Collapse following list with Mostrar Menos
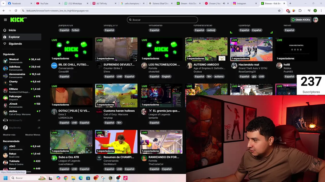325x182 pixels. click(33, 135)
